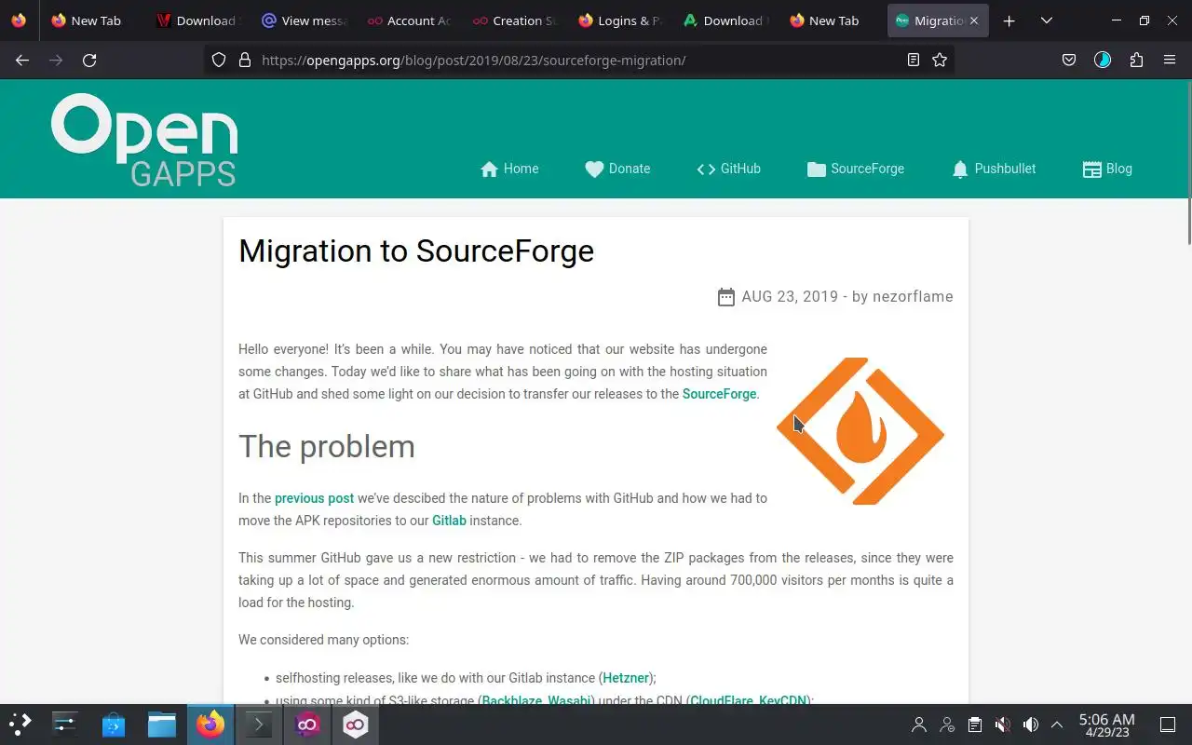The width and height of the screenshot is (1192, 745).
Task: Open Pushbullet bell icon link
Action: pos(994,169)
